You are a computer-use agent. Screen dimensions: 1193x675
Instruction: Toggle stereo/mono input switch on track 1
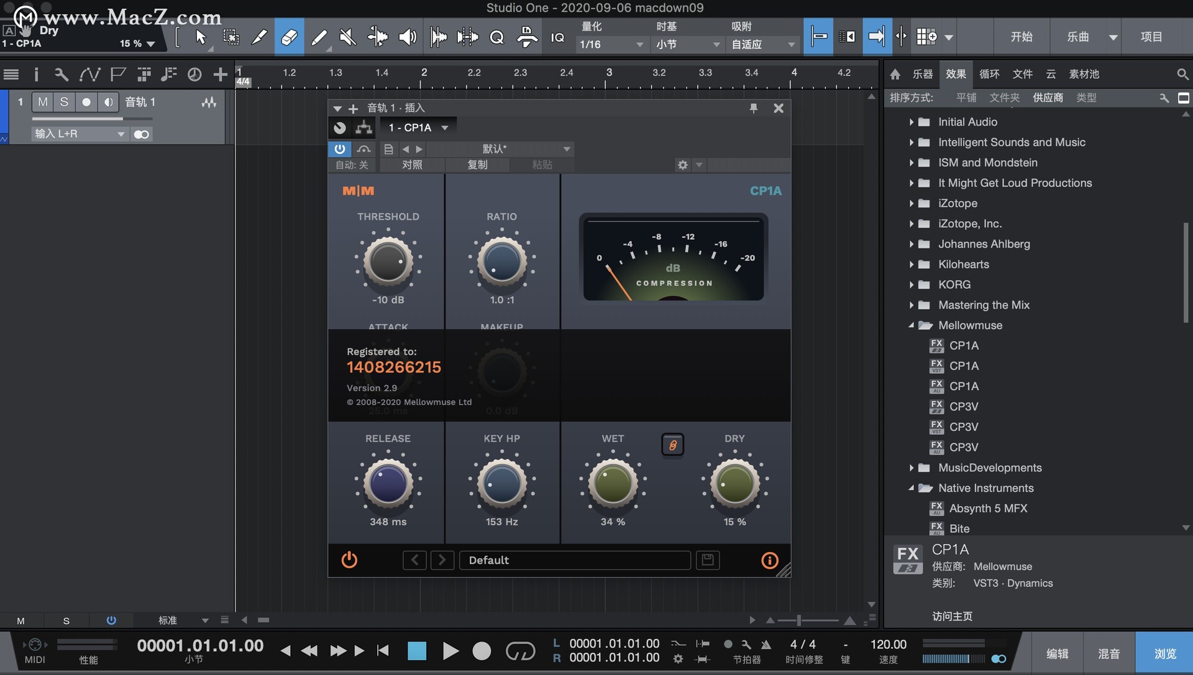pyautogui.click(x=142, y=134)
